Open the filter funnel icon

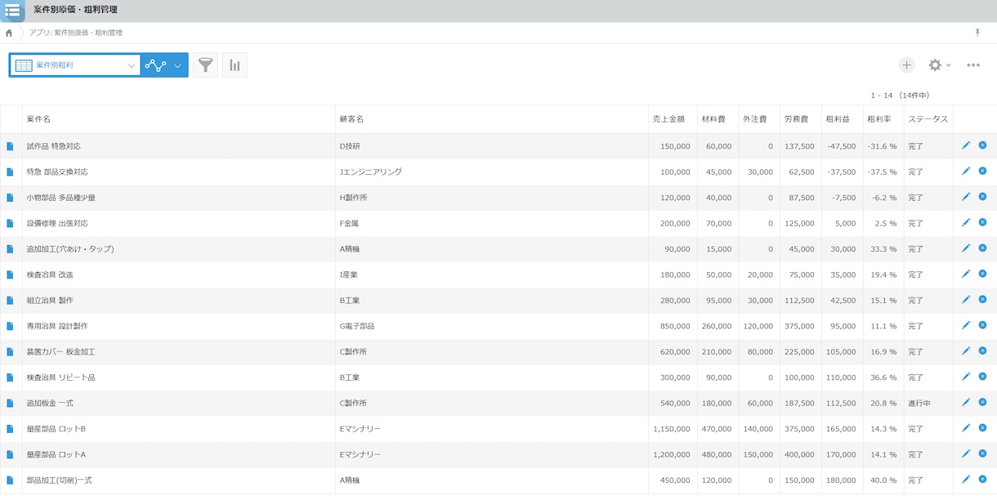205,65
